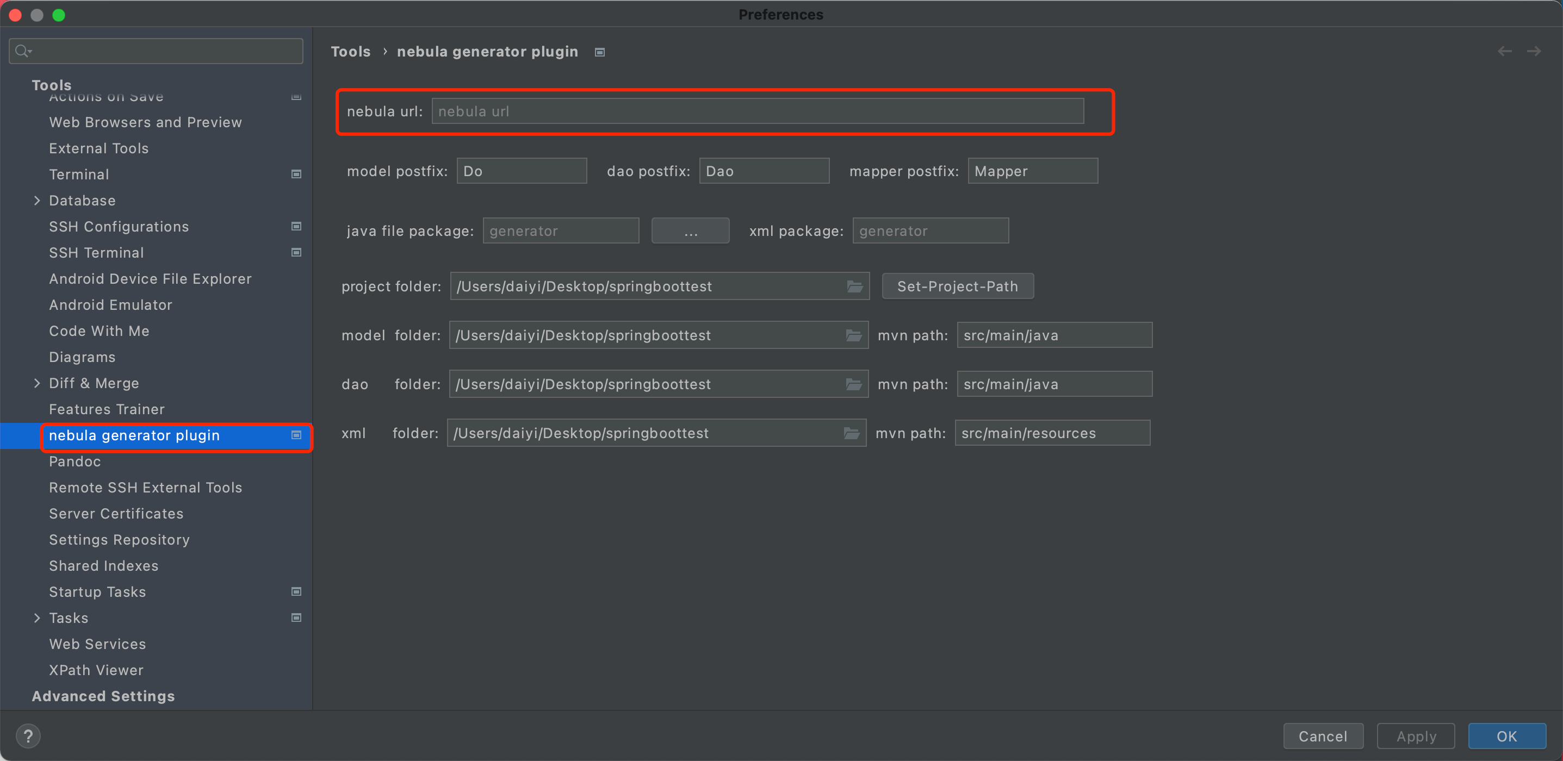
Task: Click the forward navigation arrow
Action: pos(1535,51)
